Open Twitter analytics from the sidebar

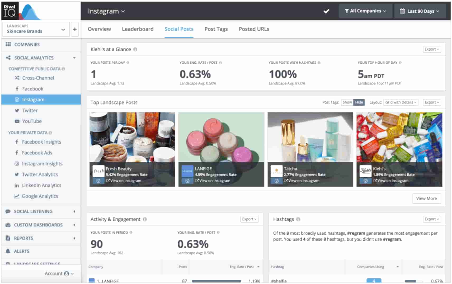point(30,110)
